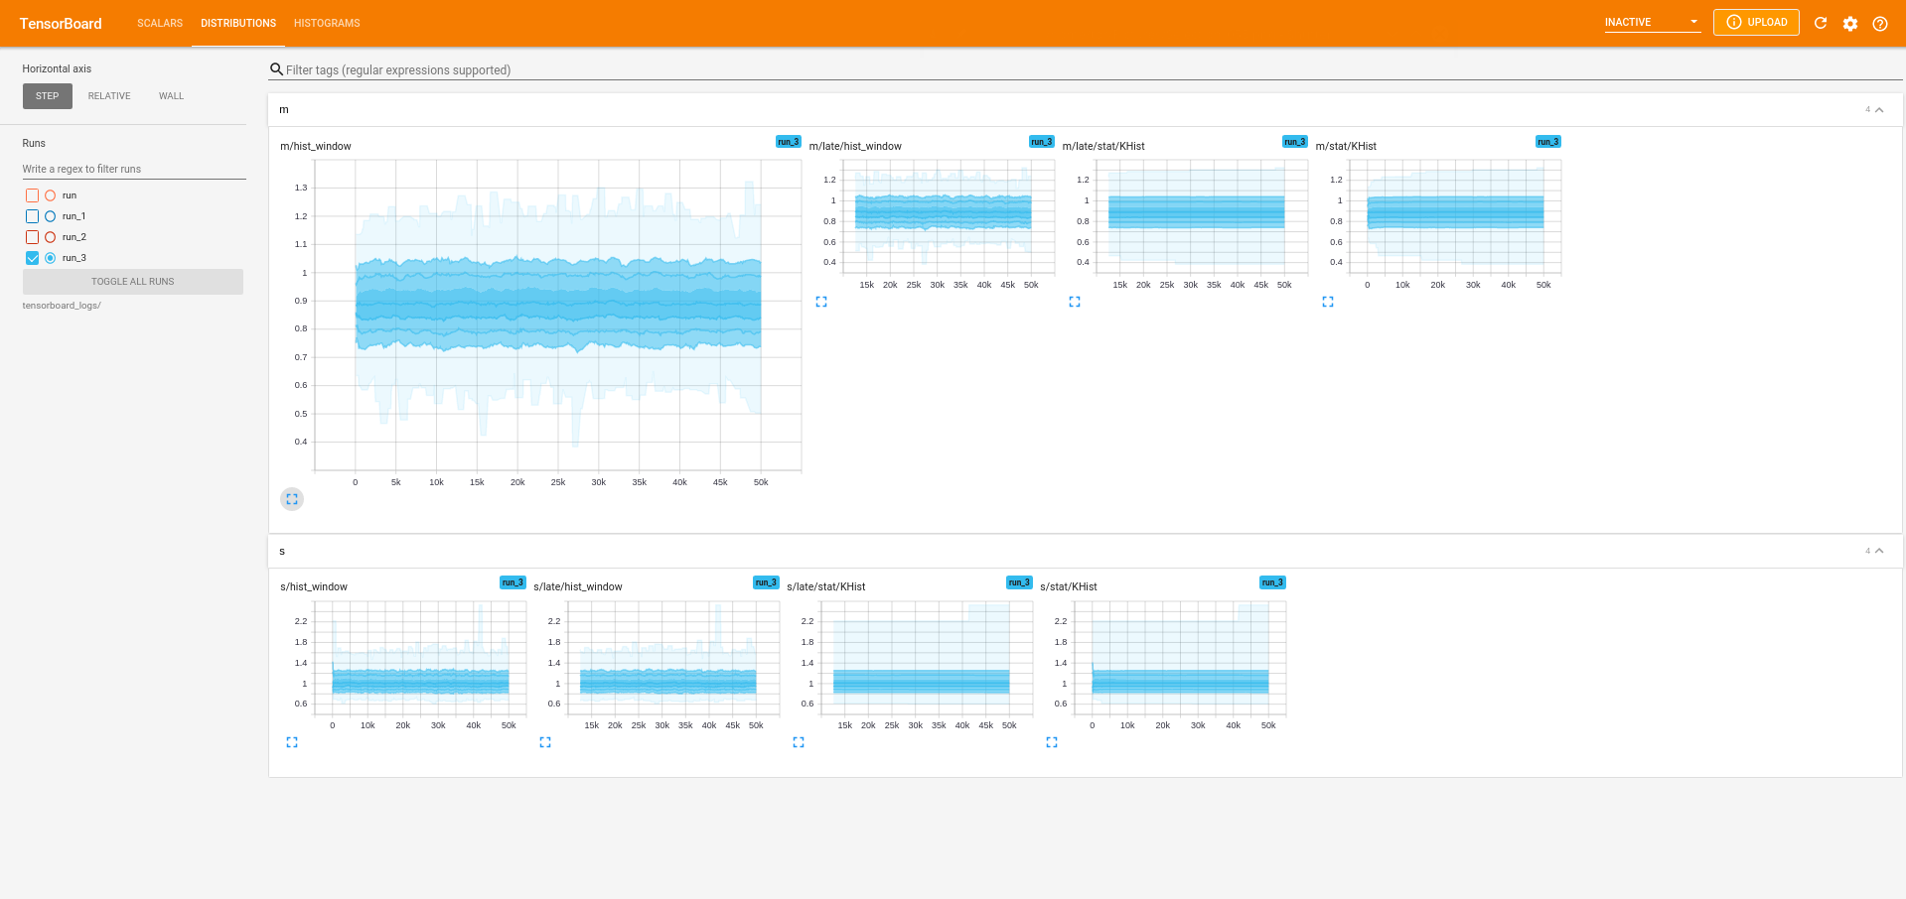Expand the s/late/stat/KHist chart
The width and height of the screenshot is (1906, 899).
[798, 742]
